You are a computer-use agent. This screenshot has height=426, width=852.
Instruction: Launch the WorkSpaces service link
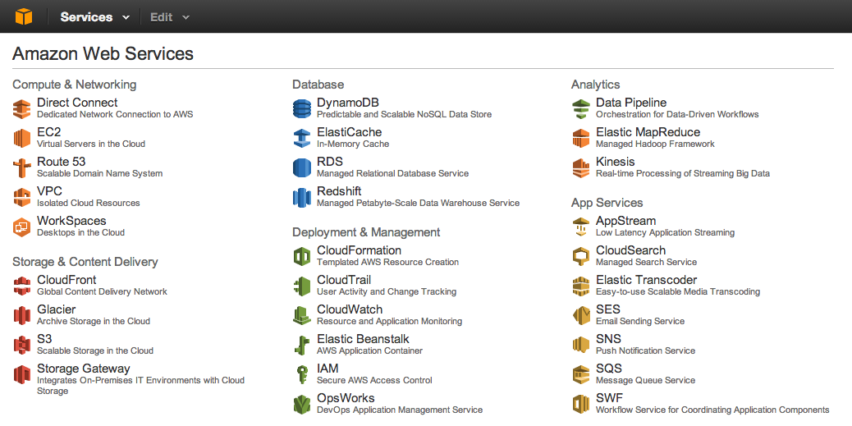click(x=71, y=221)
